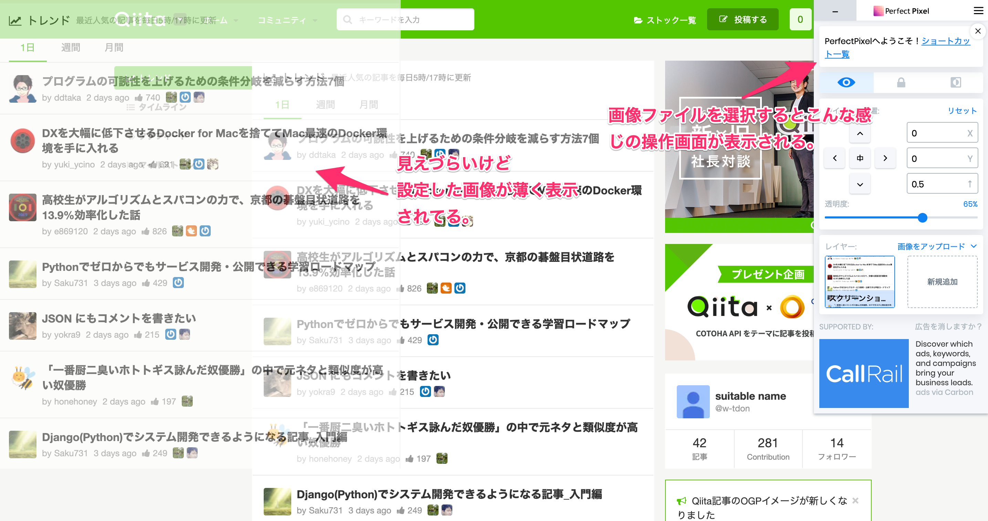Expand the 画像をアップロード dropdown chevron
This screenshot has height=521, width=988.
(x=974, y=246)
